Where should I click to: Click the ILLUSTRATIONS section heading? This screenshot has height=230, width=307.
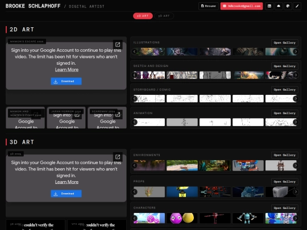(x=147, y=43)
